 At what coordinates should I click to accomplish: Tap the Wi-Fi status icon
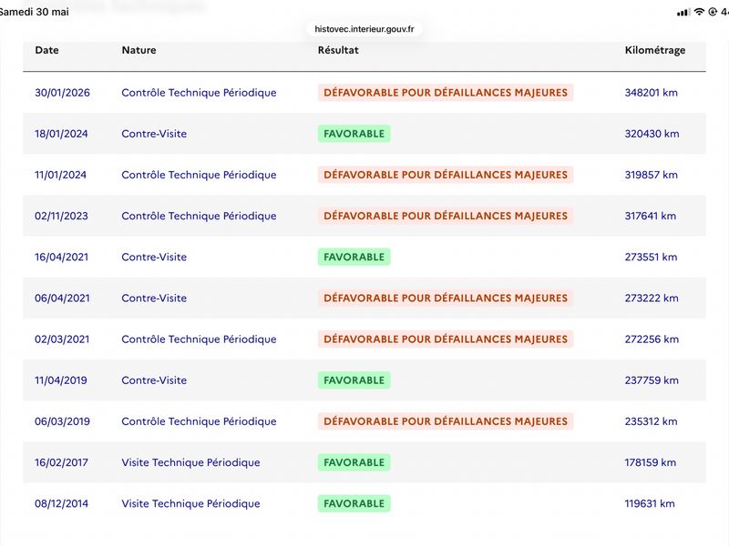[x=699, y=12]
